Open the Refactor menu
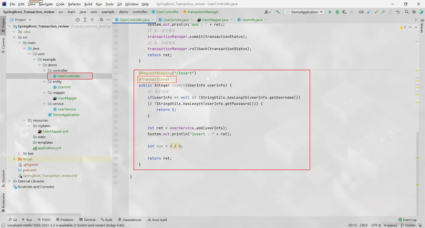 [74, 4]
